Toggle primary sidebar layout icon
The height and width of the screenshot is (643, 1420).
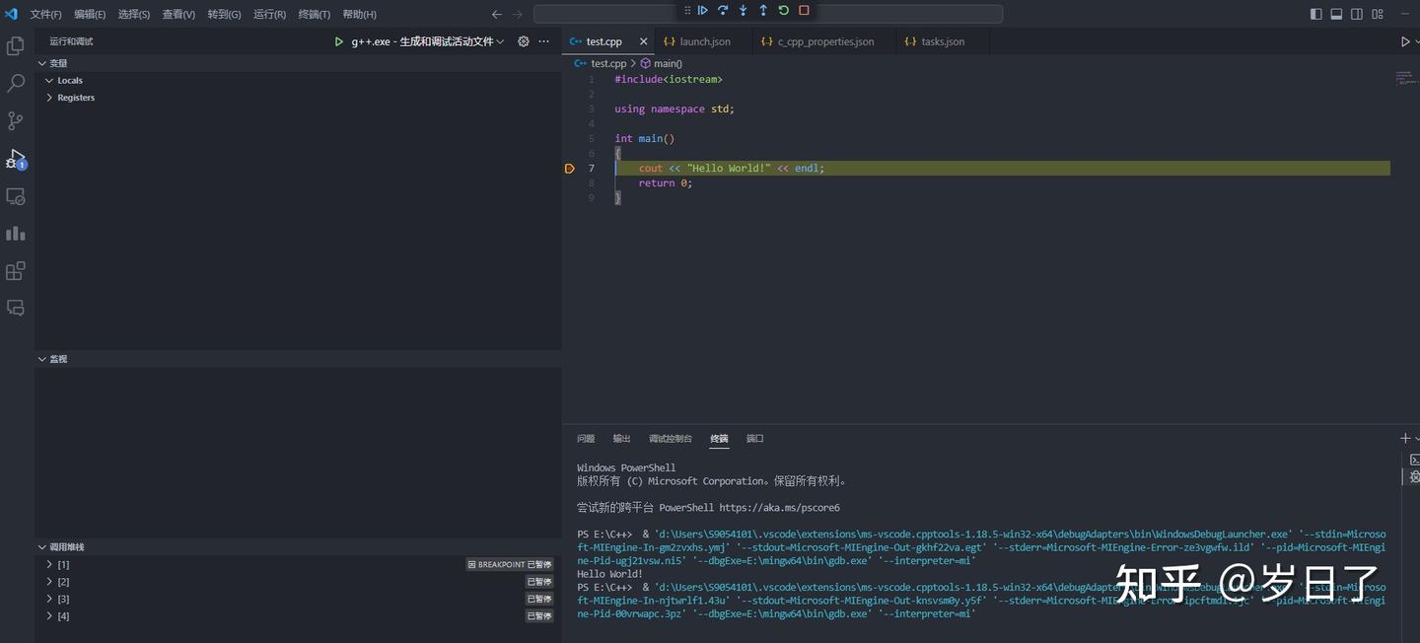click(1315, 14)
